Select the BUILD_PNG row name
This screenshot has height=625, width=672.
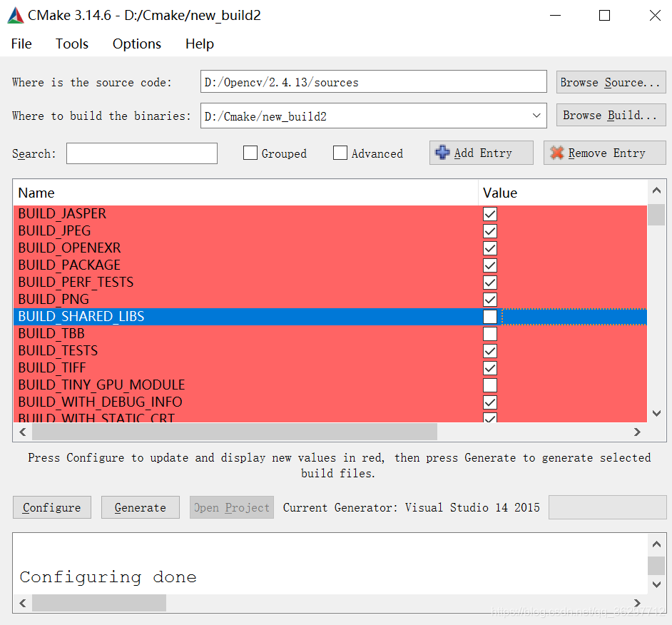pyautogui.click(x=54, y=299)
